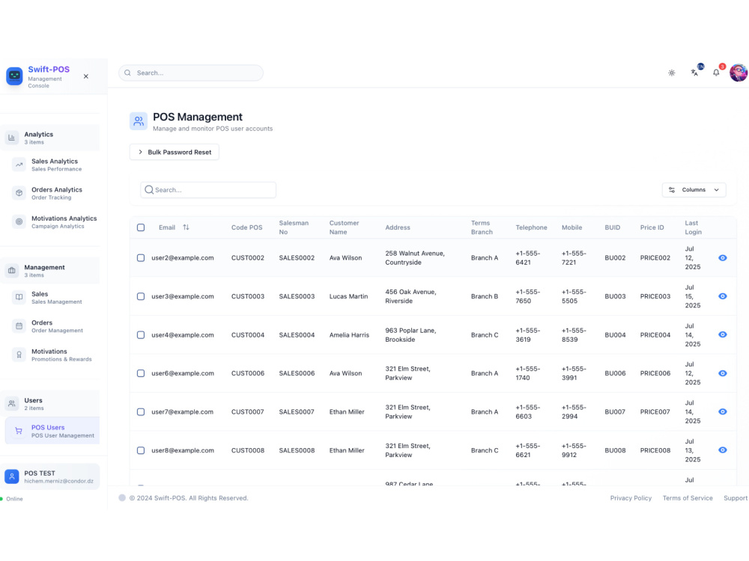749x561 pixels.
Task: Open the Columns dropdown
Action: pos(694,190)
